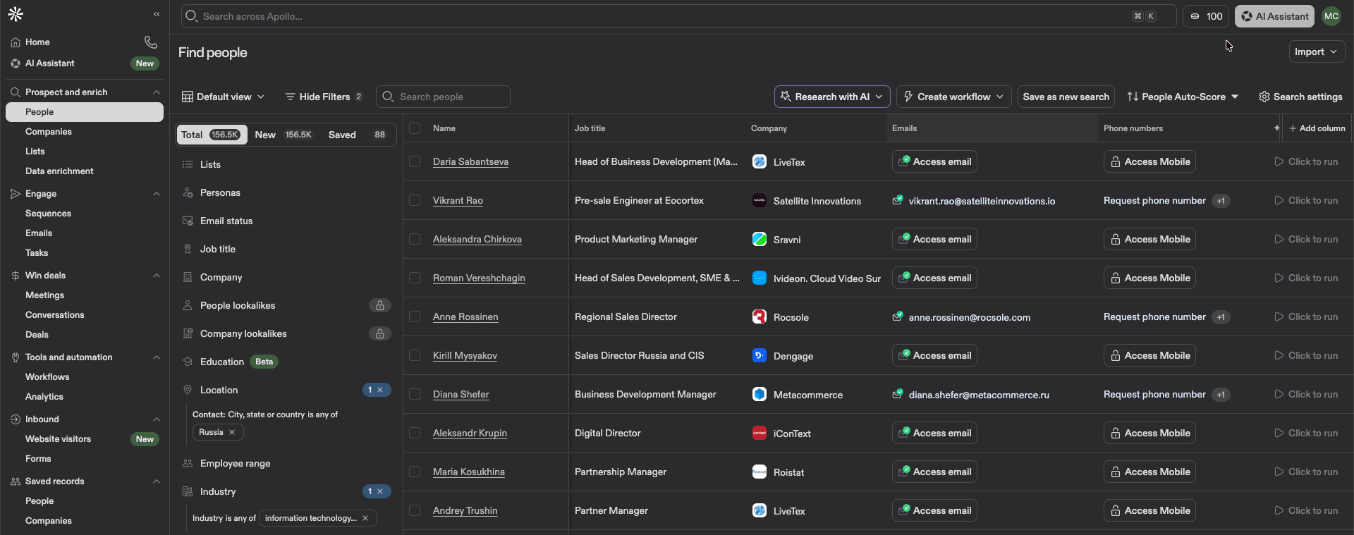Viewport: 1354px width, 535px height.
Task: Collapse the sidebar with the double-chevron icon
Action: [x=157, y=14]
